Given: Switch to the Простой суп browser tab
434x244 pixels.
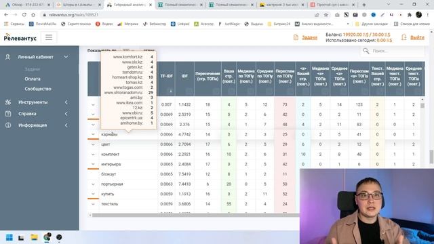Looking at the screenshot, I should 333,5.
